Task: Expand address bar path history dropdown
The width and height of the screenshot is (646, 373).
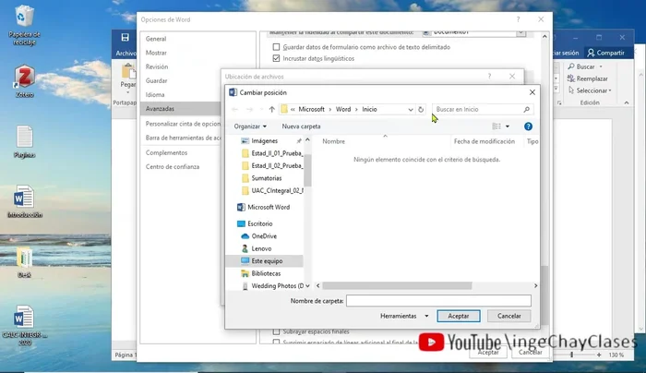Action: [411, 109]
